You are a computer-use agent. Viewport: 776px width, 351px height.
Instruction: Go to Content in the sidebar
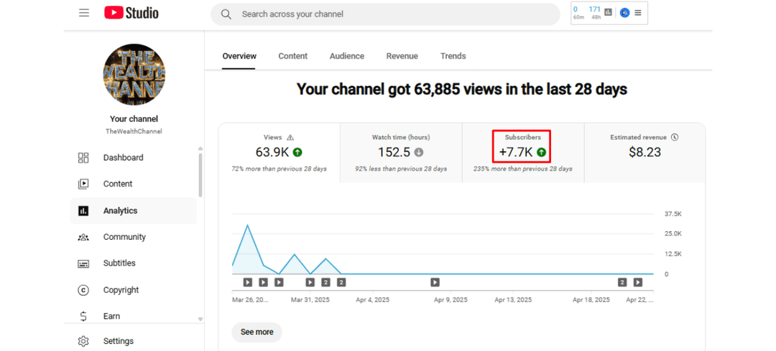(118, 184)
